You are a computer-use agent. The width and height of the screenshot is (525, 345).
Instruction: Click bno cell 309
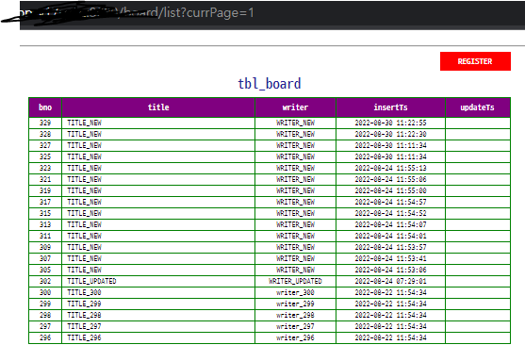45,248
